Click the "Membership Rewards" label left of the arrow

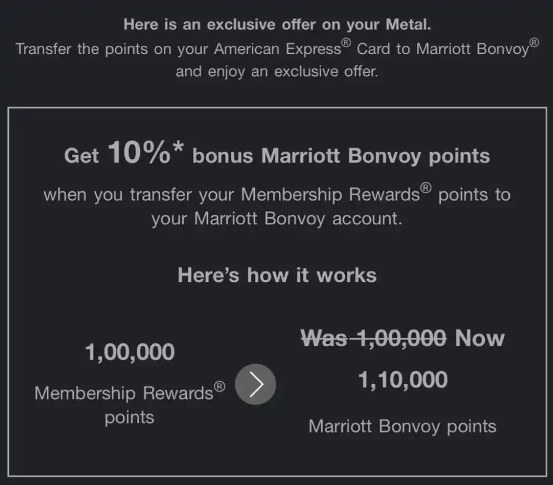click(x=124, y=393)
